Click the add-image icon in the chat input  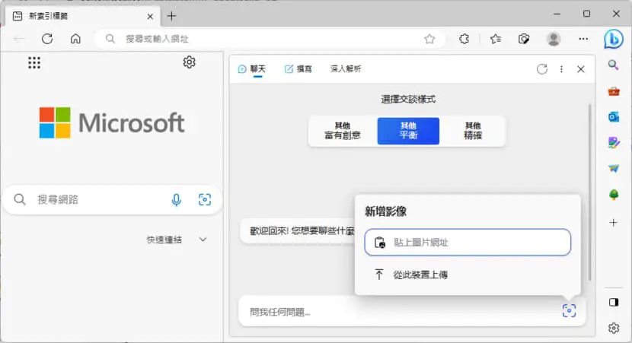click(569, 311)
